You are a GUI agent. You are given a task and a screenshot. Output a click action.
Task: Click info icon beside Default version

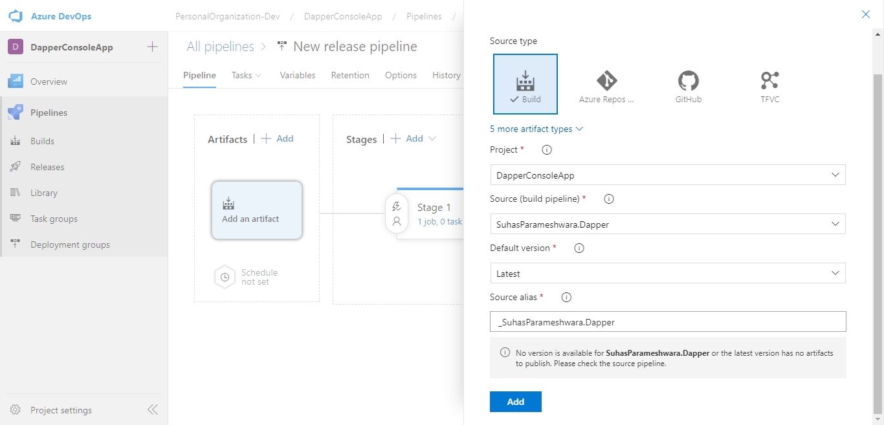[579, 248]
